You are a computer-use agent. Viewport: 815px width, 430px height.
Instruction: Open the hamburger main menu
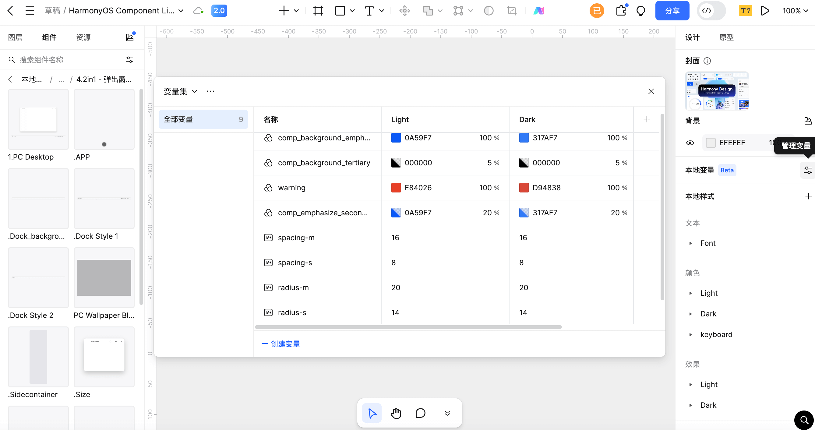(x=30, y=11)
